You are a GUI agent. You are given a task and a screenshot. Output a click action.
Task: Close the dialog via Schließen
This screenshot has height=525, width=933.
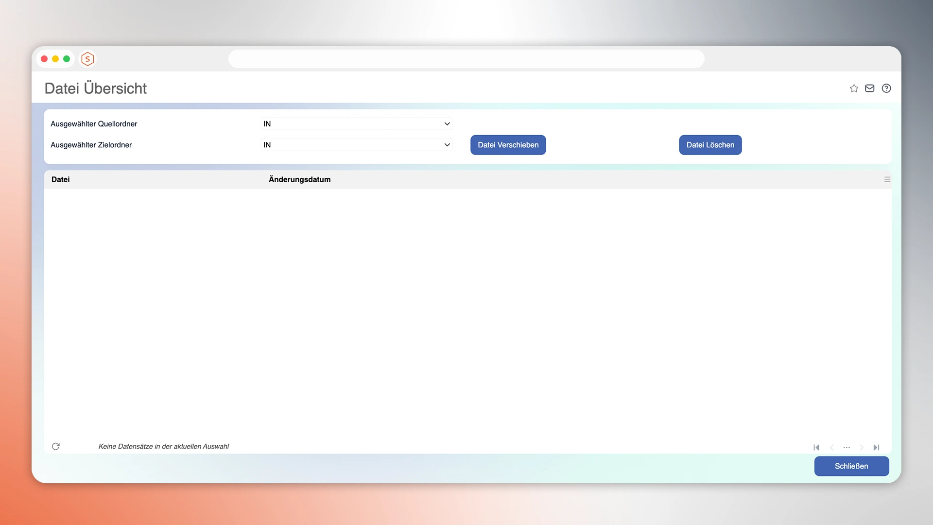[x=851, y=466]
